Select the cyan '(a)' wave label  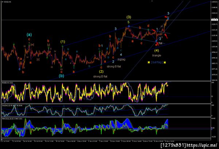click(29, 35)
